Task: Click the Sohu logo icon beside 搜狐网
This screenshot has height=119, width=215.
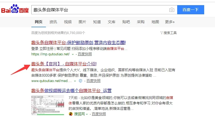Action: [71, 114]
